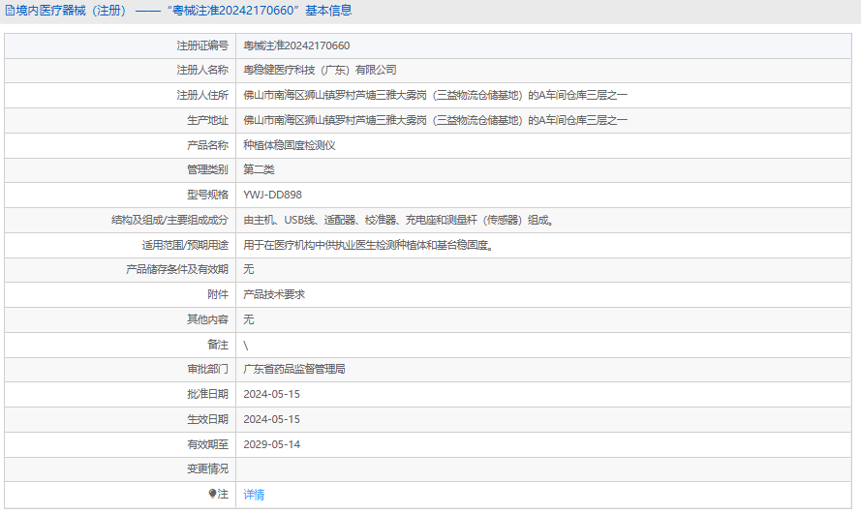Click the 型号规格 label
This screenshot has height=514, width=861.
click(207, 195)
